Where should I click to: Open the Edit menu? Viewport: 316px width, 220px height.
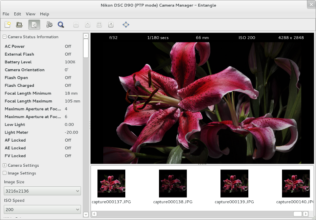click(17, 14)
